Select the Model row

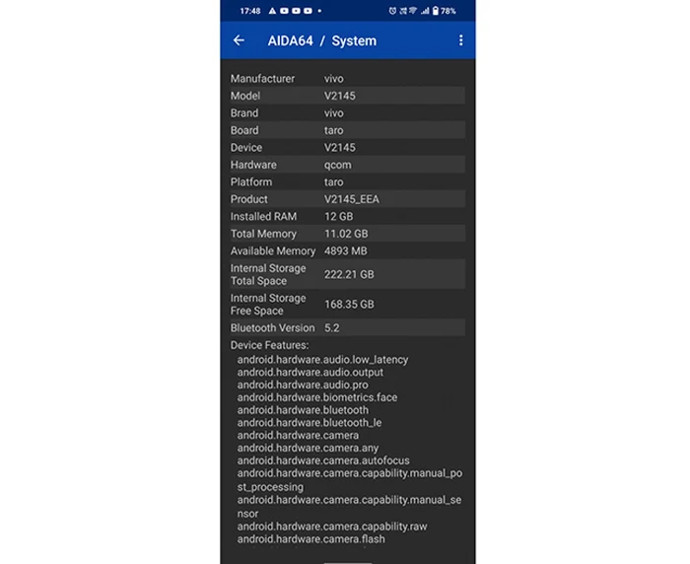[347, 96]
